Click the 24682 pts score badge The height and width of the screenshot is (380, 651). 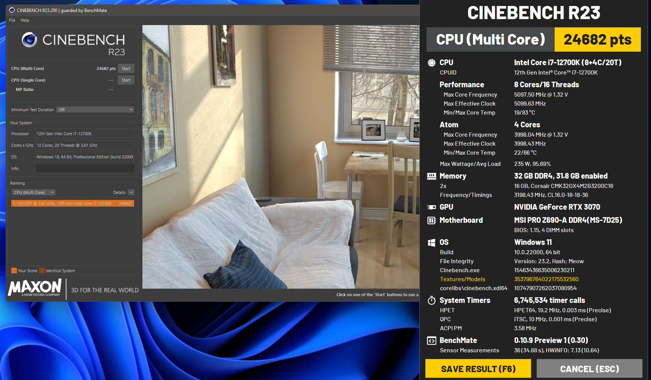[597, 39]
